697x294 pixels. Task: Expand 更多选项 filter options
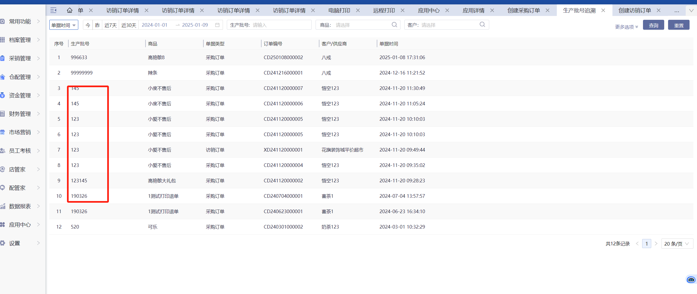(626, 27)
